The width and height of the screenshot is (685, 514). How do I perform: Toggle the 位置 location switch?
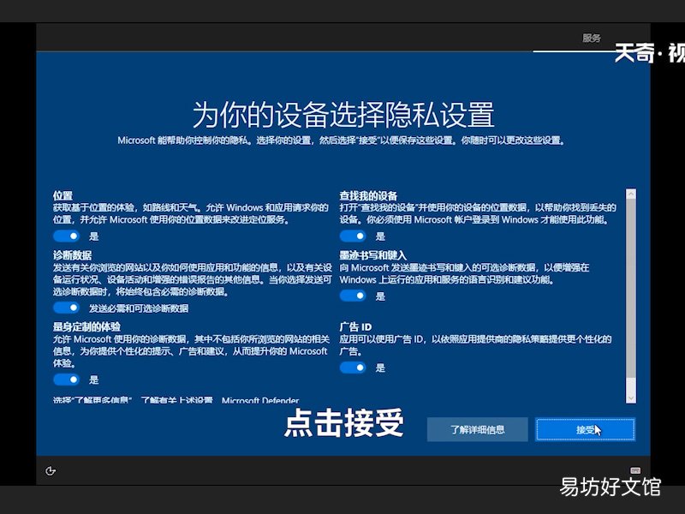[x=67, y=236]
